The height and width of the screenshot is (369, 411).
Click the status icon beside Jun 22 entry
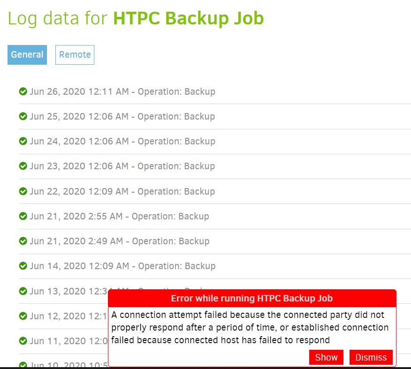[x=23, y=191]
